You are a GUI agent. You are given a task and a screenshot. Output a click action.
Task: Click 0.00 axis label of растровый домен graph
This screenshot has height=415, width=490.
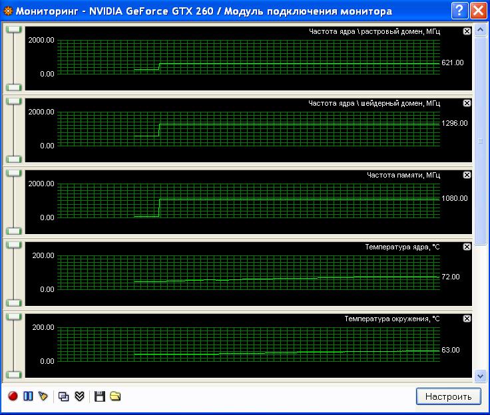[47, 74]
